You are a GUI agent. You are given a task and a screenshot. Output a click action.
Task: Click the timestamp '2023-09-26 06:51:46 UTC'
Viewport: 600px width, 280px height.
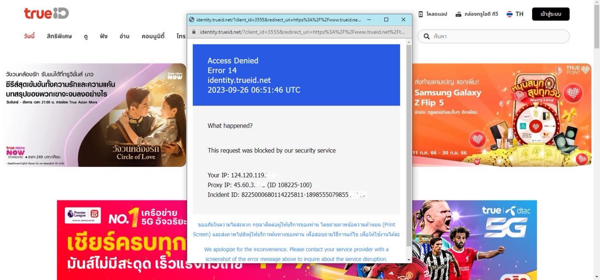254,90
